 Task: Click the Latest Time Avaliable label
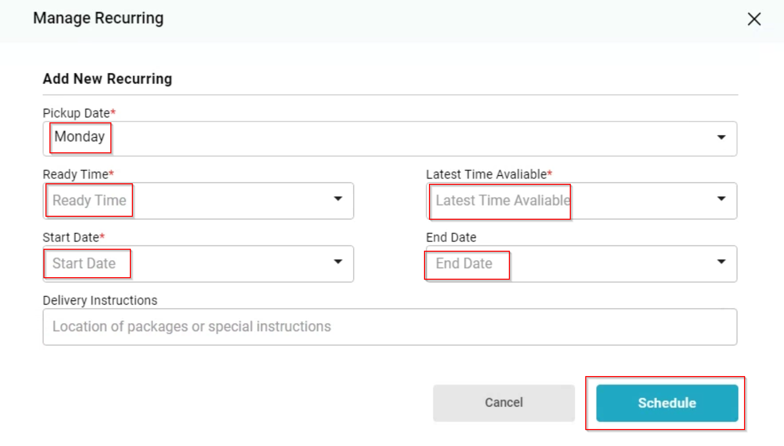(486, 174)
